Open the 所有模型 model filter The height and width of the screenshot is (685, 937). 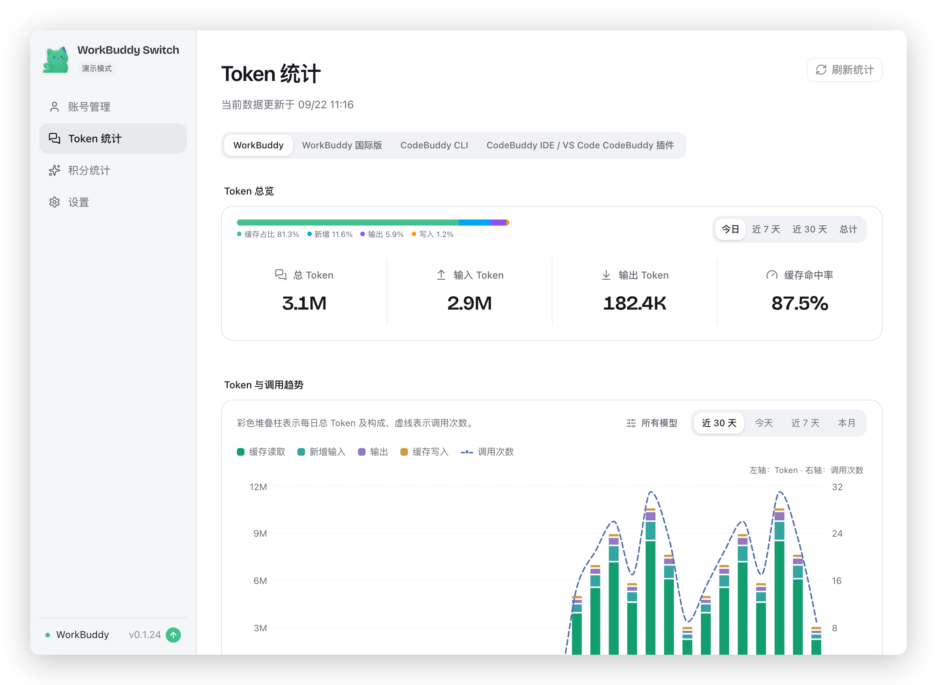[x=652, y=423]
